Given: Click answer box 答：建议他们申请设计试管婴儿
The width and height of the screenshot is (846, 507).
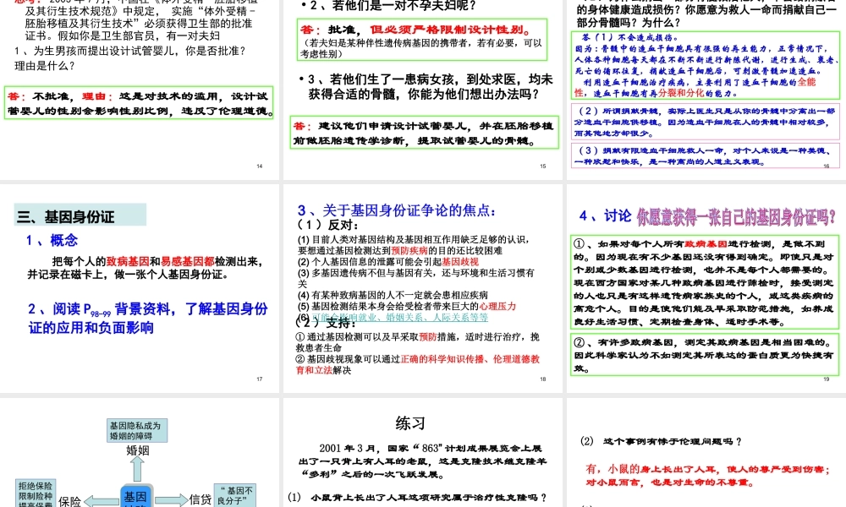Looking at the screenshot, I should point(424,133).
